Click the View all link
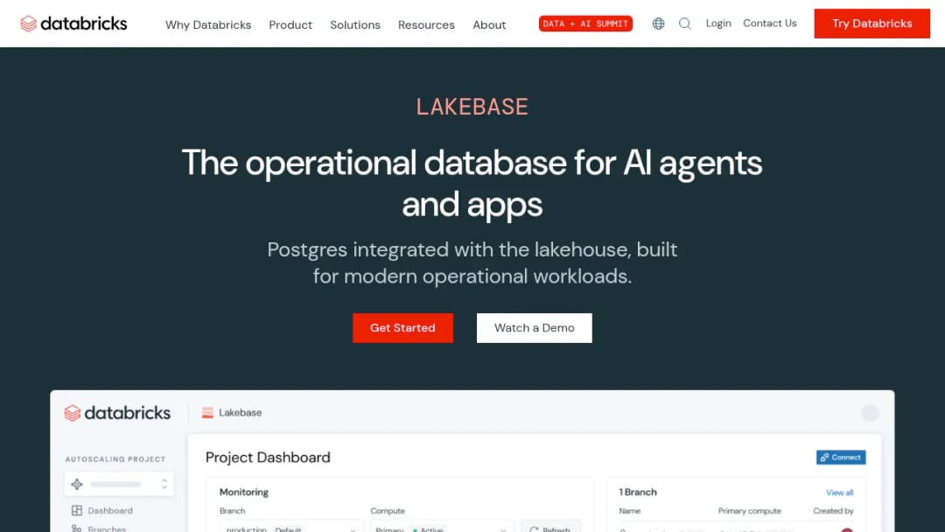 [839, 493]
